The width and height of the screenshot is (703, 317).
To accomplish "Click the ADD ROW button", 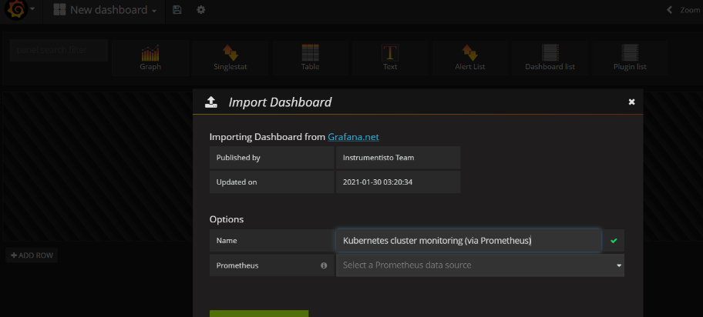I will (32, 255).
